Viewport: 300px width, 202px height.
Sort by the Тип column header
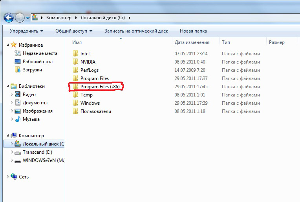(x=226, y=42)
